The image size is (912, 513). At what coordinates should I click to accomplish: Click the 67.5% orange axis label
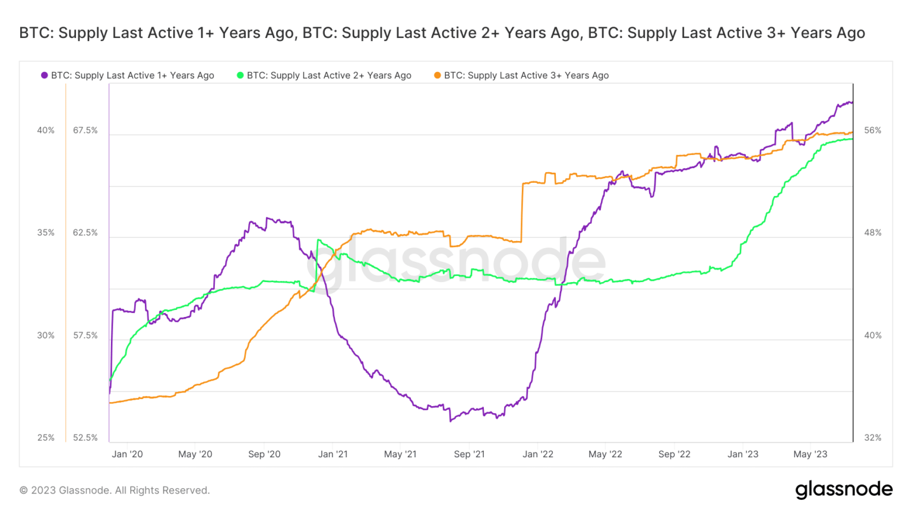coord(85,131)
